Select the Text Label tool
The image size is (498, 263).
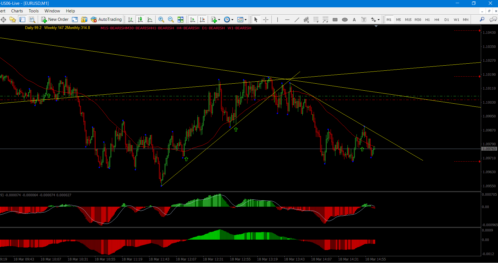[364, 19]
